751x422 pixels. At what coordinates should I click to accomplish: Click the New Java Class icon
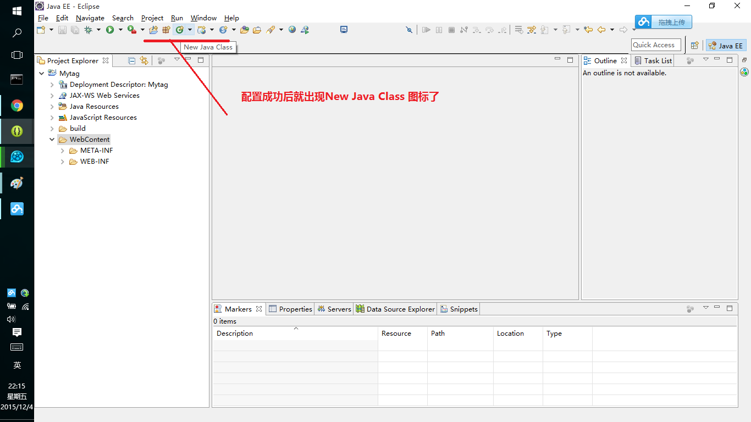pyautogui.click(x=179, y=30)
